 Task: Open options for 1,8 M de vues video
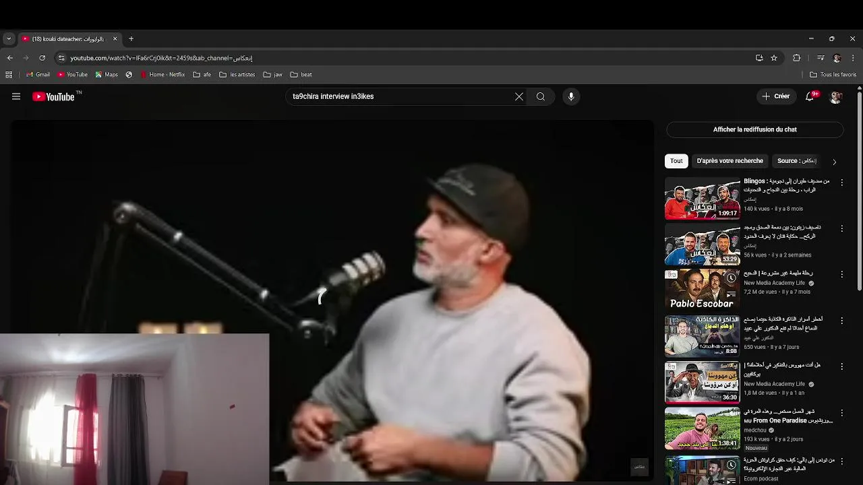click(841, 366)
